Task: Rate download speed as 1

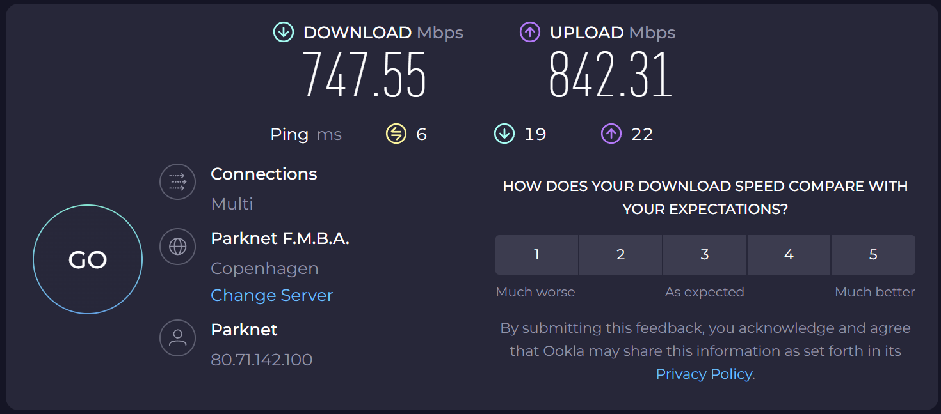Action: (x=536, y=255)
